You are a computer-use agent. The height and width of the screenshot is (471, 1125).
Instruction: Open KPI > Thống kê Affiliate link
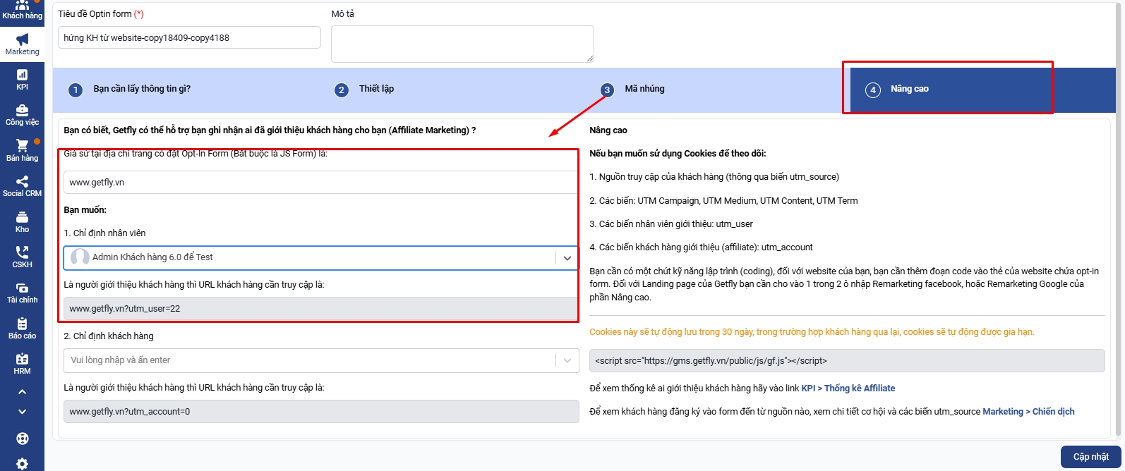pyautogui.click(x=848, y=389)
